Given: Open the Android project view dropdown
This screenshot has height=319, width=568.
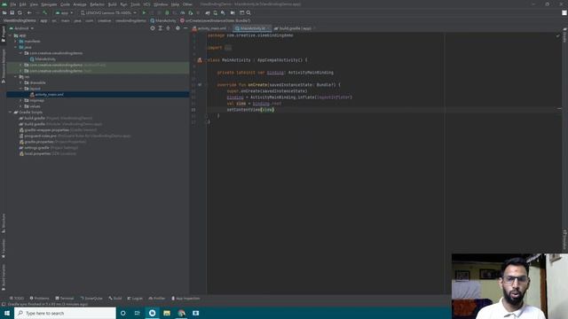Looking at the screenshot, I should pos(21,28).
